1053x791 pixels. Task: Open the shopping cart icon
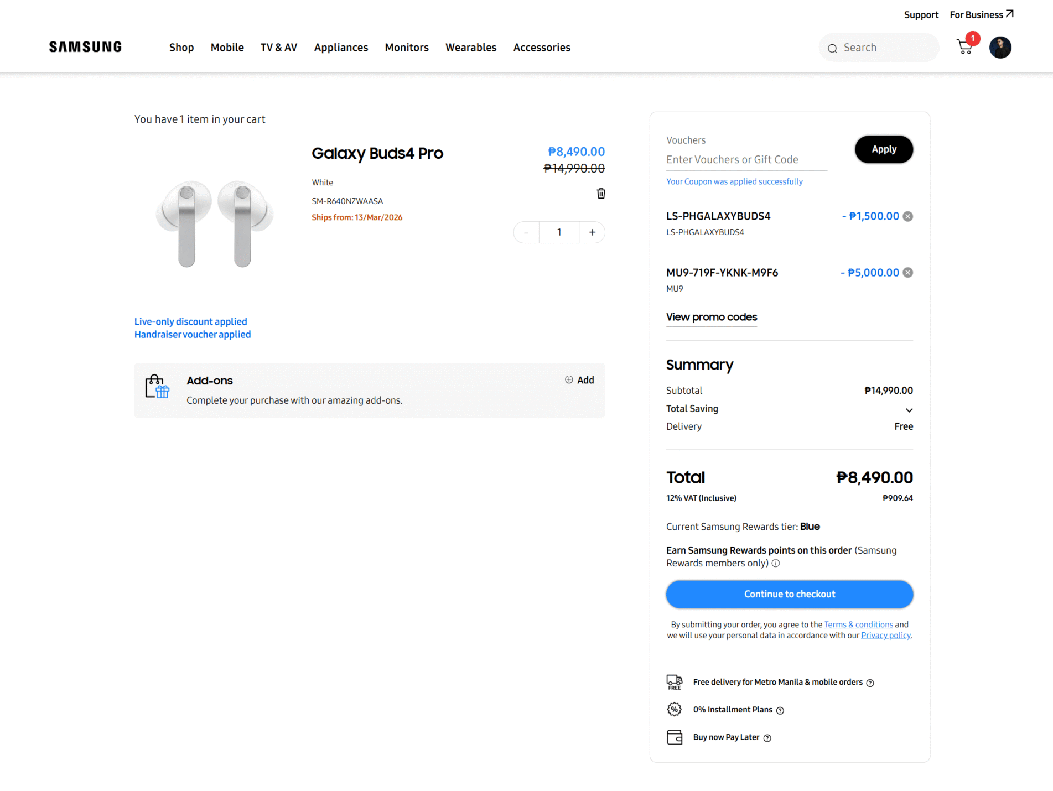click(x=964, y=47)
